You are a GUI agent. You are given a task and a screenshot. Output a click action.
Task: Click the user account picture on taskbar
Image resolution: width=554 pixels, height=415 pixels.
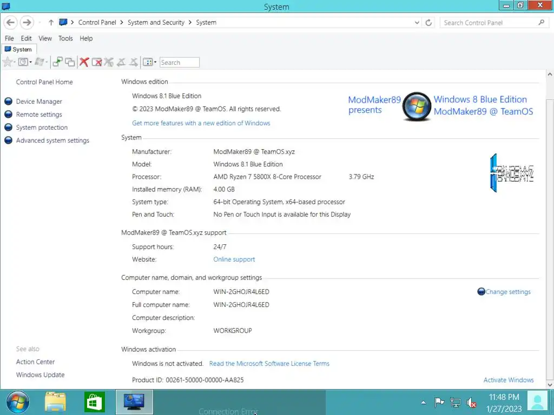coord(537,402)
